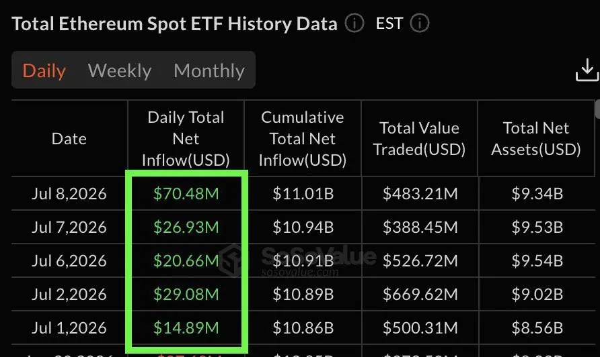This screenshot has height=357, width=600.
Task: Click the Total Value Traded column header
Action: 419,139
